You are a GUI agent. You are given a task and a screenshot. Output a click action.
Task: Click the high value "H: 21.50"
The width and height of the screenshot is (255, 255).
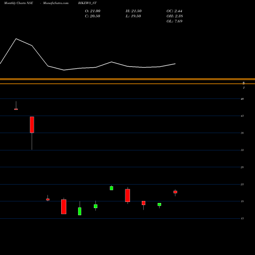[x=134, y=11]
